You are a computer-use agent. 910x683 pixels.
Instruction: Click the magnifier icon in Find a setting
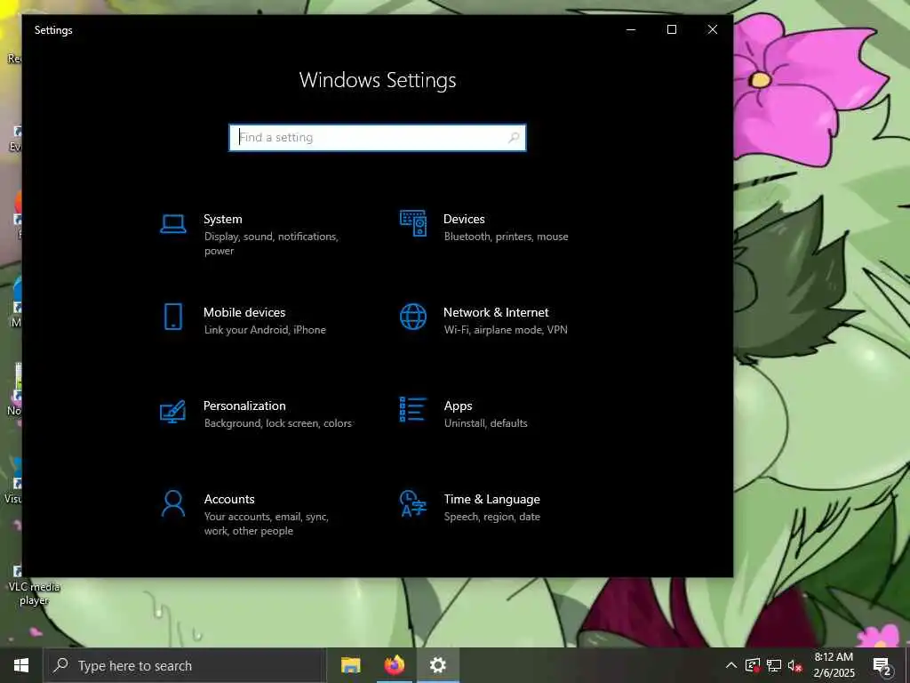[x=514, y=138]
